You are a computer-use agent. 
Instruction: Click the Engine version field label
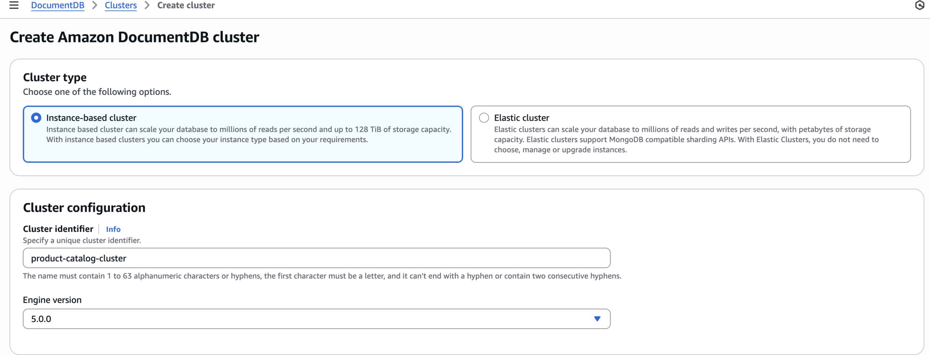click(x=52, y=300)
